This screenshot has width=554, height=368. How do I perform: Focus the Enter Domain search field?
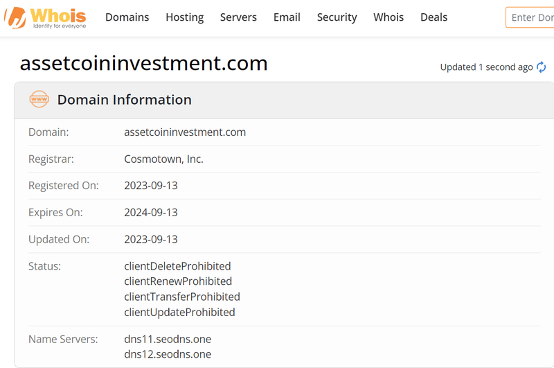tap(530, 17)
